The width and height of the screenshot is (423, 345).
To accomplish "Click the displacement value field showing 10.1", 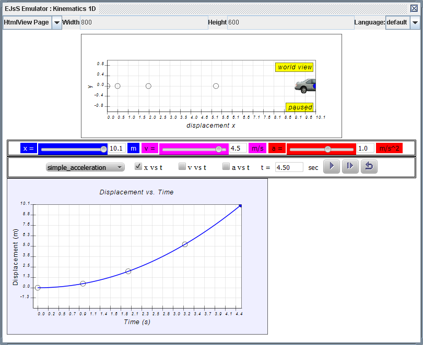I will coord(116,149).
